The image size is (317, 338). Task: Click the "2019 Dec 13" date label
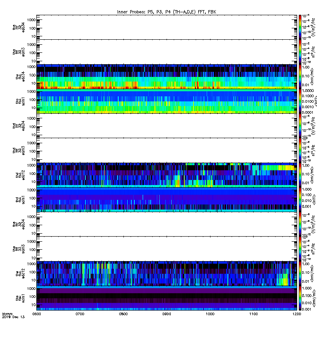coord(13,317)
